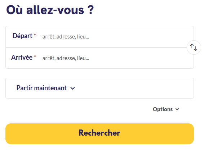
Task: Click the chevron beside Options
Action: [x=177, y=109]
